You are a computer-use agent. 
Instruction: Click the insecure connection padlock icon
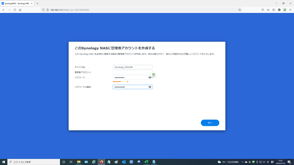47,10
